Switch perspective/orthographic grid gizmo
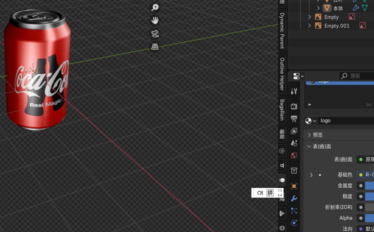This screenshot has width=374, height=232. click(155, 47)
